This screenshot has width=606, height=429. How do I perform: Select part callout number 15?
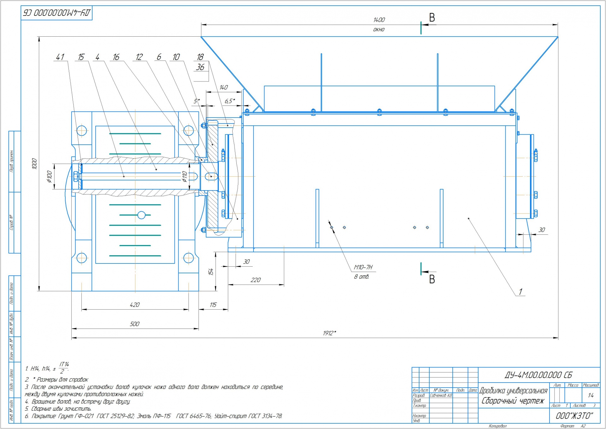pyautogui.click(x=81, y=57)
